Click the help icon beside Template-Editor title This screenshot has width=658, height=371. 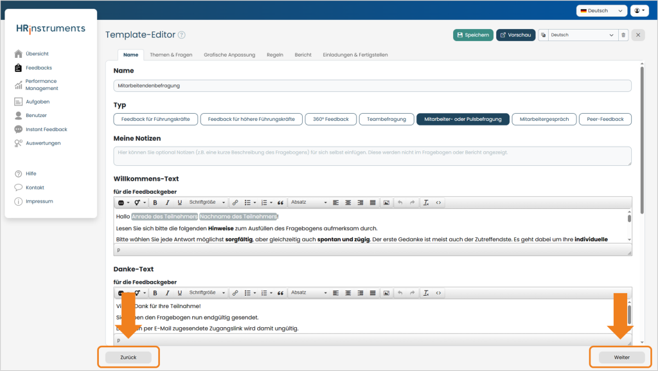click(x=182, y=35)
